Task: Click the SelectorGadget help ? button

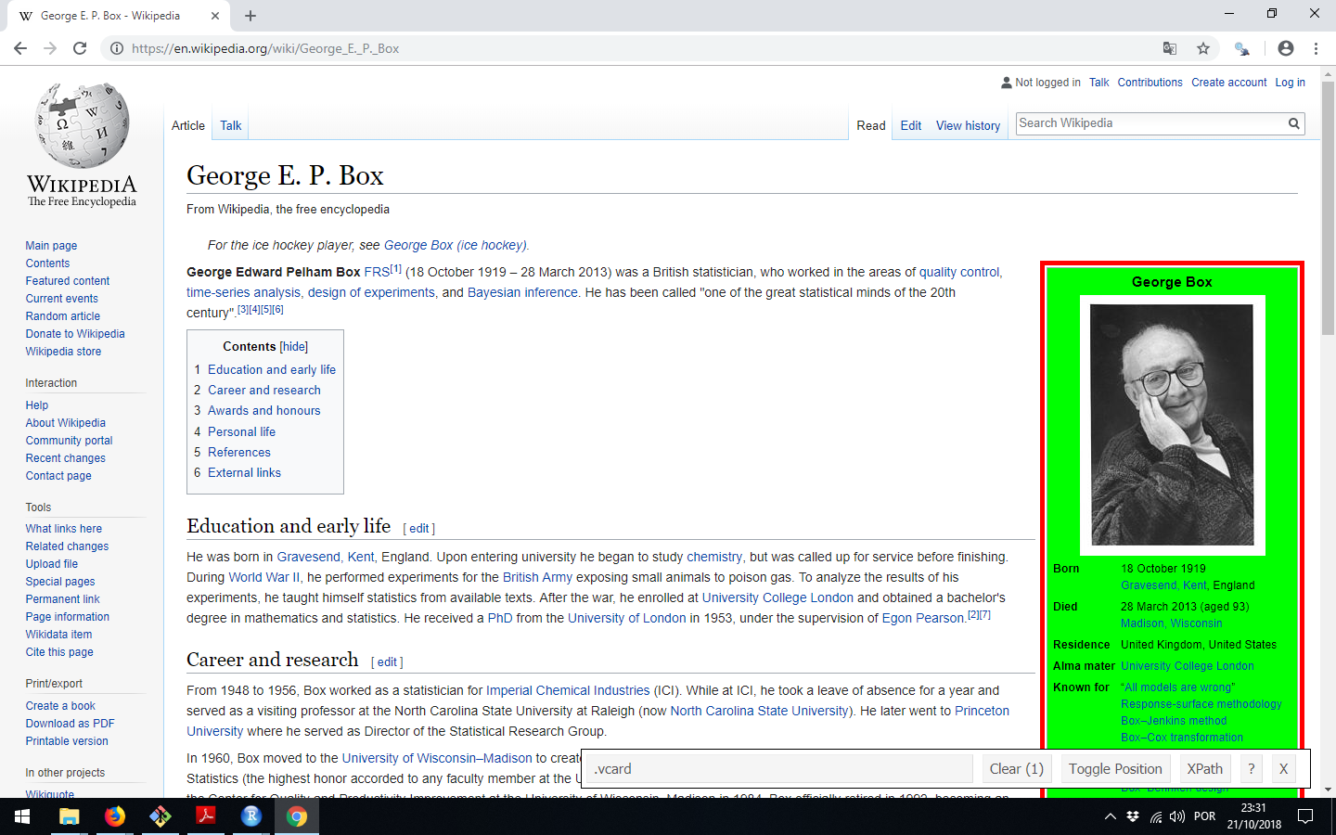Action: point(1251,769)
